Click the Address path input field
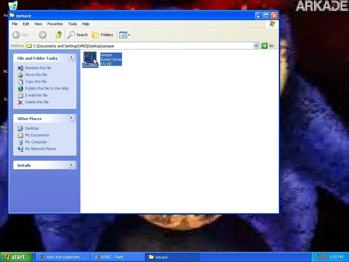The image size is (349, 262). [142, 46]
